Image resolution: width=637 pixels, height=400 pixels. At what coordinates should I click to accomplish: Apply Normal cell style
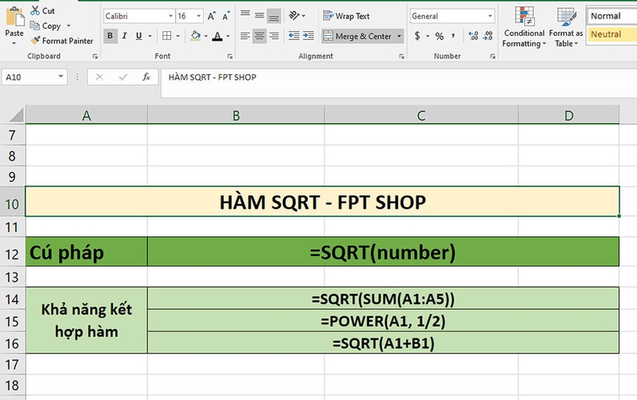pos(612,16)
